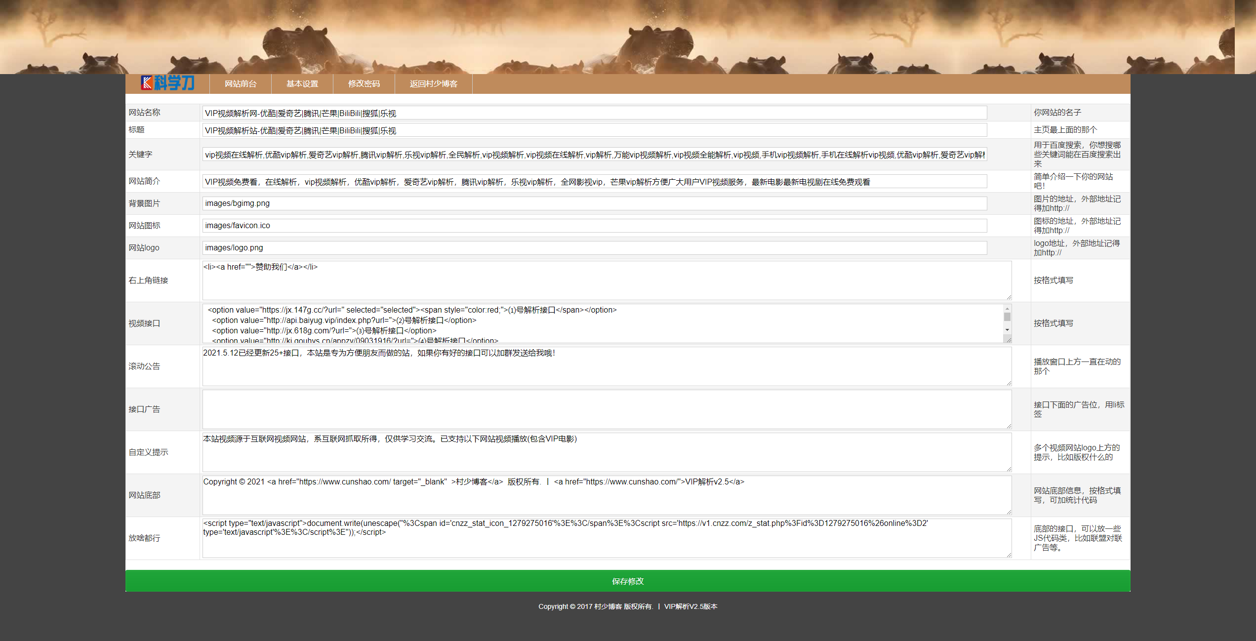This screenshot has height=641, width=1256.
Task: Click the 视频接口 textarea scrollbar thumb
Action: click(x=1007, y=317)
